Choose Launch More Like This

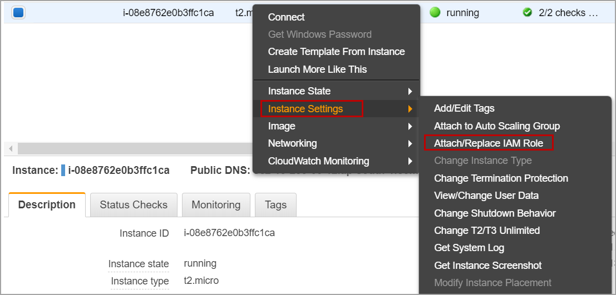[317, 69]
